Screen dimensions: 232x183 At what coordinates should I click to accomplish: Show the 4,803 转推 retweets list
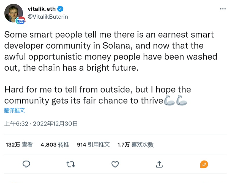point(55,145)
